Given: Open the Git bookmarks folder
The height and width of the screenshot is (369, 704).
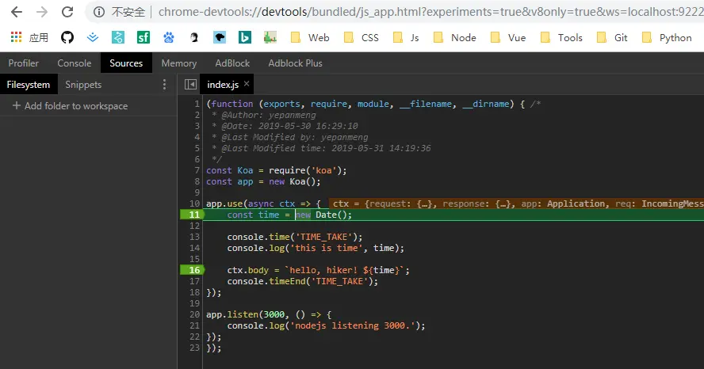Looking at the screenshot, I should [611, 38].
